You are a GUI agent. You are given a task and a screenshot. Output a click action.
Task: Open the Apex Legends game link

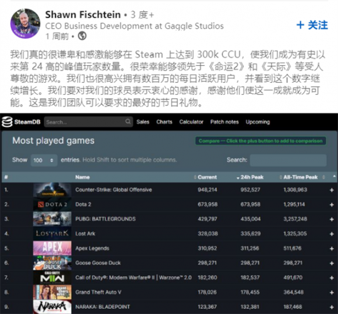pyautogui.click(x=92, y=248)
